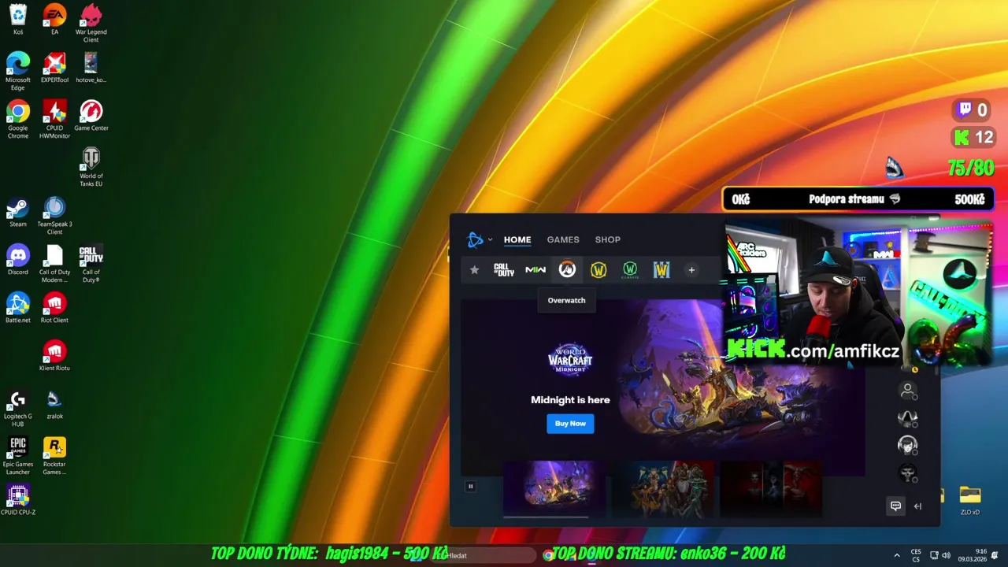
Task: Open the ZLO xD folder on the desktop
Action: (x=970, y=500)
